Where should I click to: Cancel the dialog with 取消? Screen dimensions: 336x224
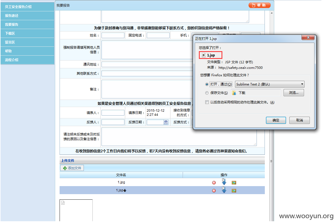[300, 120]
